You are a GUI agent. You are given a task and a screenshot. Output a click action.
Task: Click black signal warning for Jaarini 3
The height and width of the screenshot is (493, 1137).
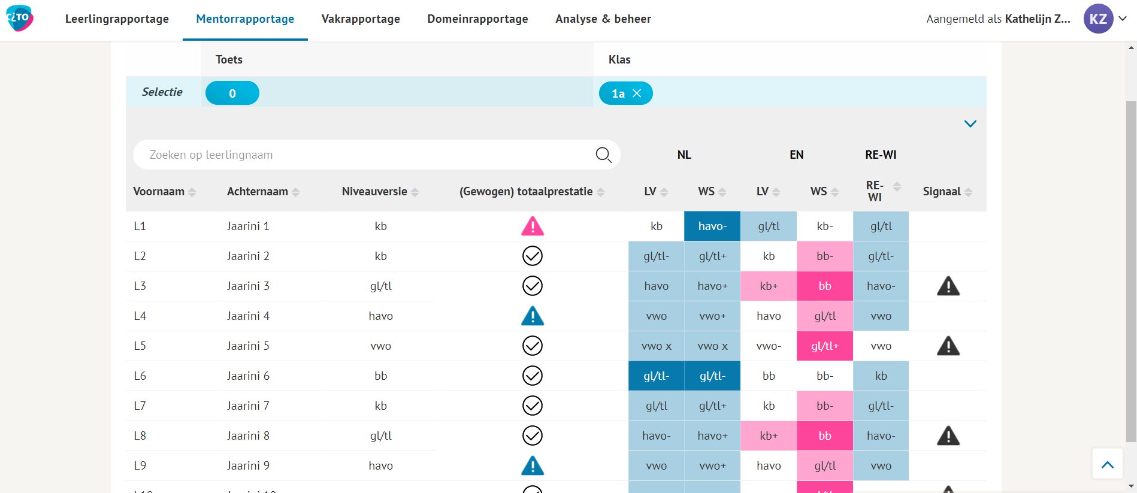(x=948, y=286)
